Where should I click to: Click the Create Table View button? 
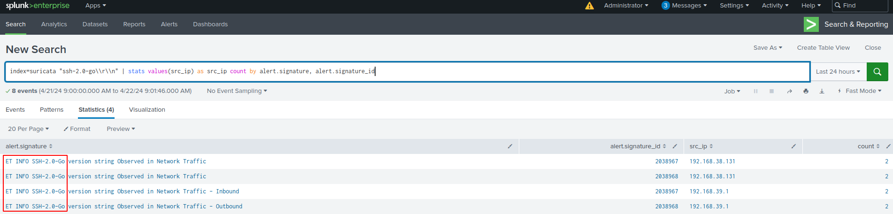click(823, 48)
